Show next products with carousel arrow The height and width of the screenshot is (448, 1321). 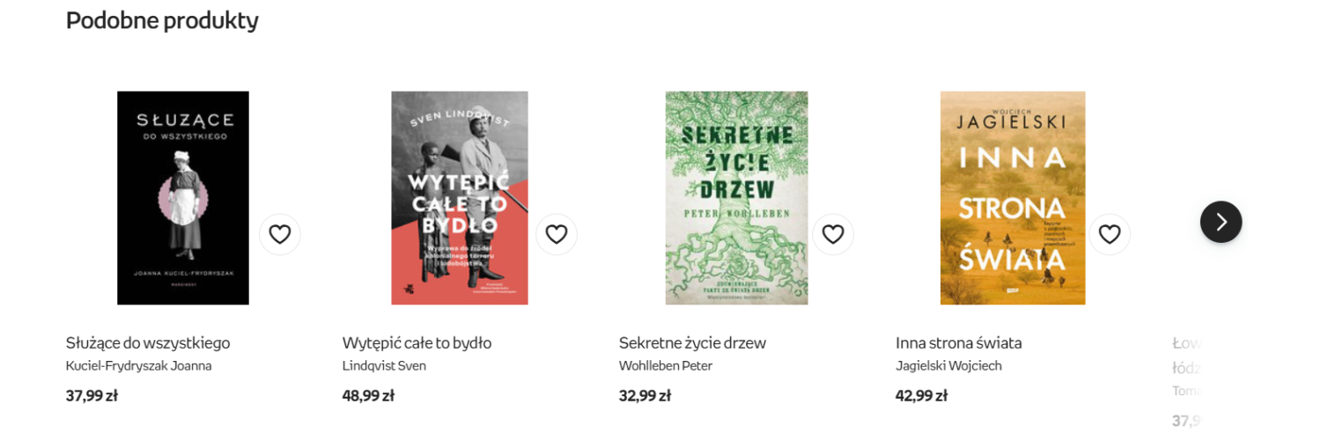(1221, 222)
